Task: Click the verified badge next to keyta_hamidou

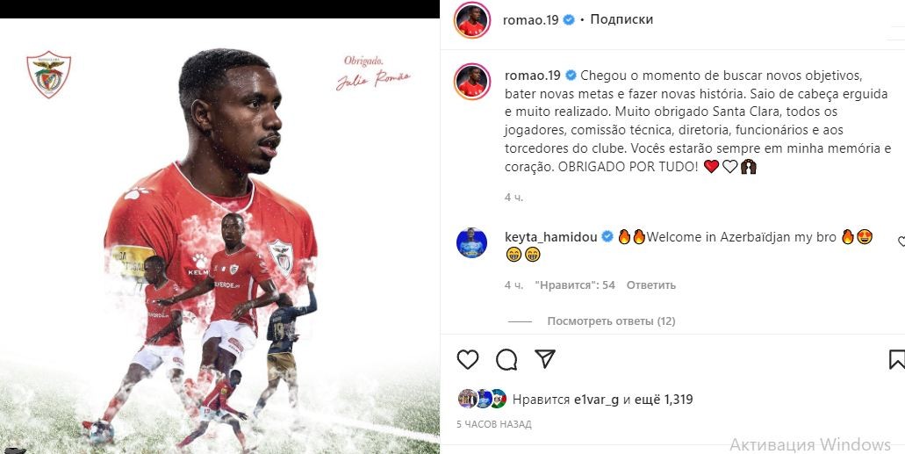Action: 607,236
